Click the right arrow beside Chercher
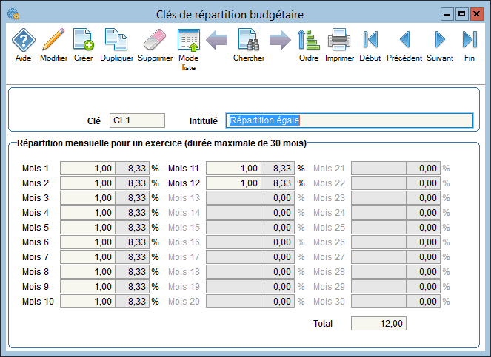Viewport: 491px width, 357px height. tap(280, 40)
